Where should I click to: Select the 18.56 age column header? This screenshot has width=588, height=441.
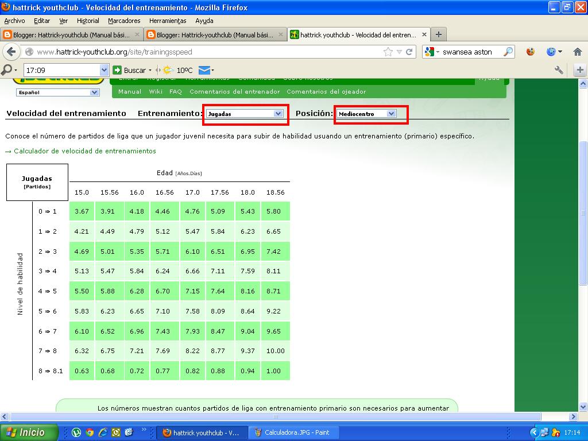tap(275, 192)
